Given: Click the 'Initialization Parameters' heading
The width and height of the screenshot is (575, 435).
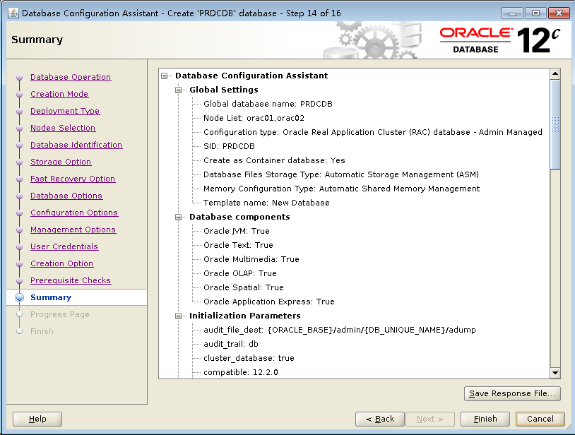Looking at the screenshot, I should tap(245, 316).
